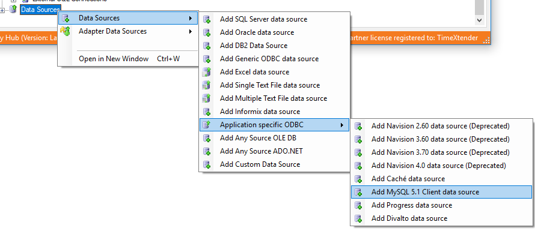
Task: Click the Add SQL Server data source icon
Action: [x=207, y=19]
